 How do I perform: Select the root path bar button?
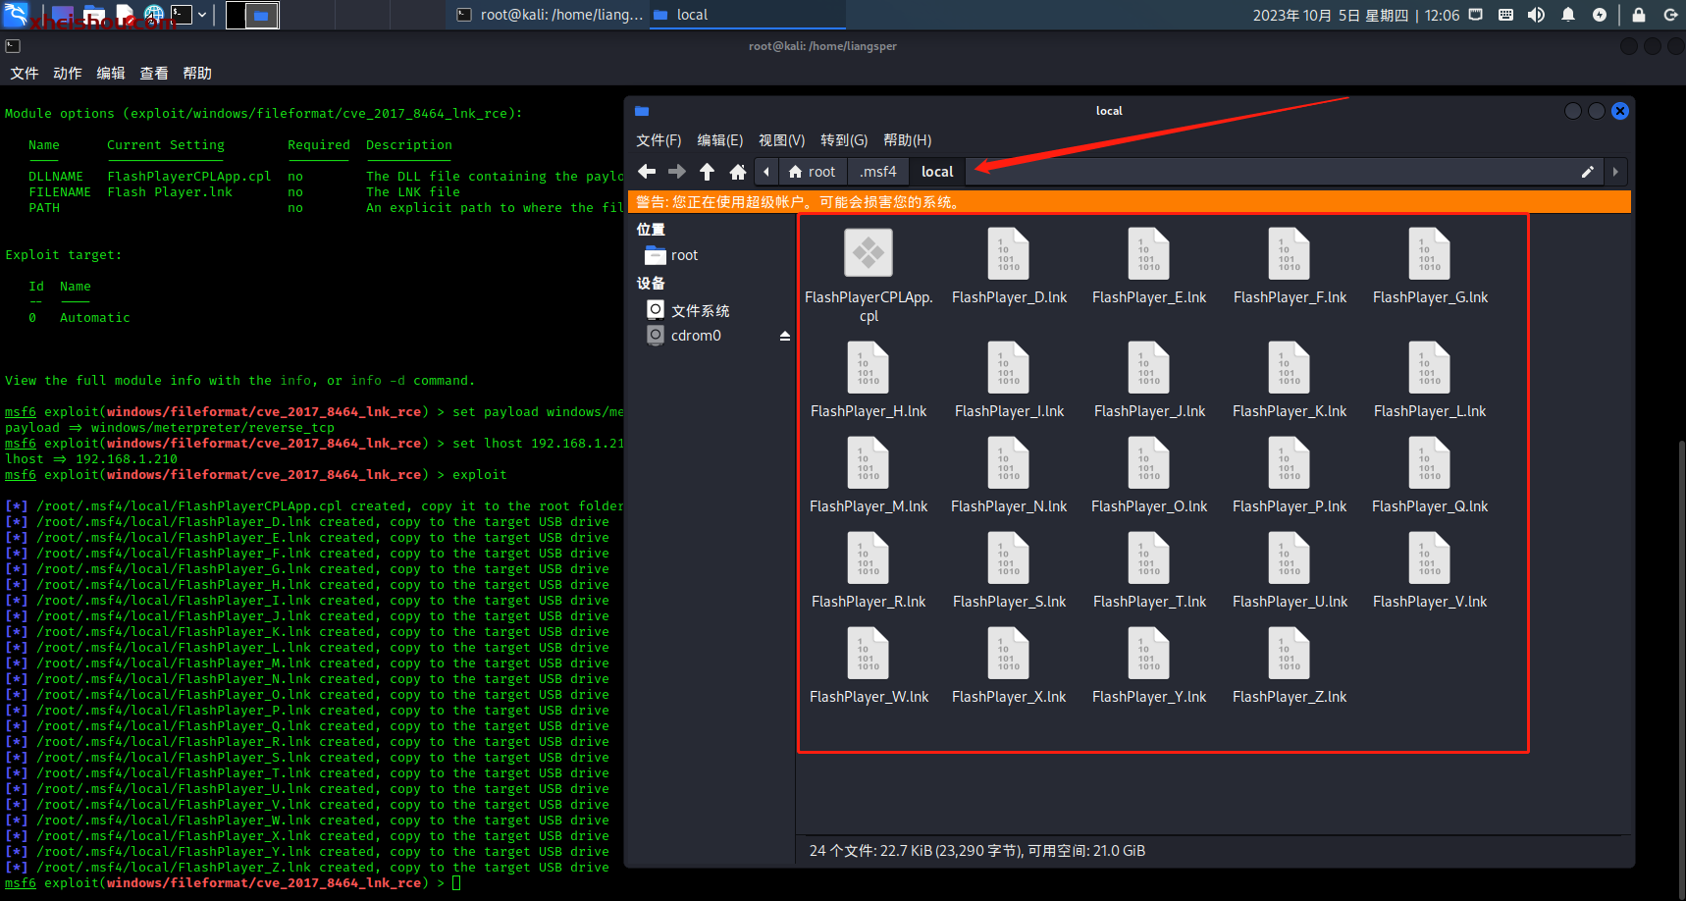tap(813, 172)
